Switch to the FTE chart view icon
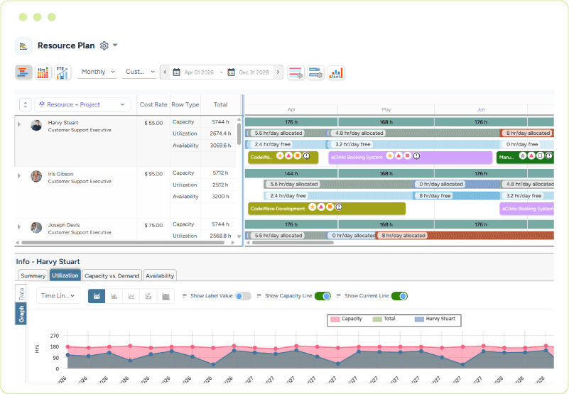The image size is (569, 394). coord(63,72)
